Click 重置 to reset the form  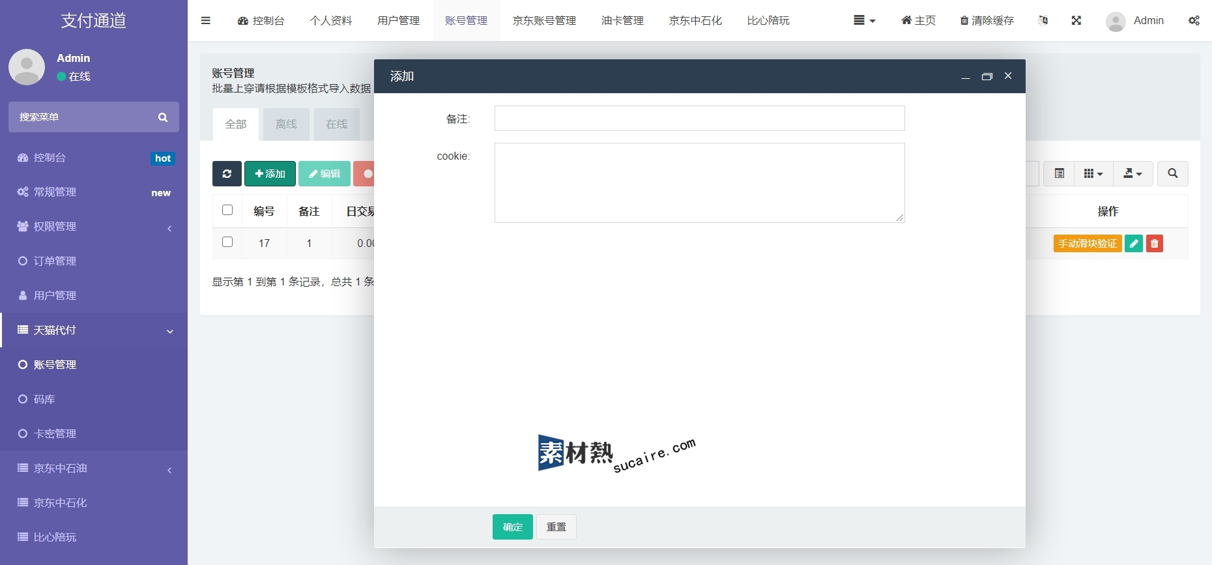[556, 527]
